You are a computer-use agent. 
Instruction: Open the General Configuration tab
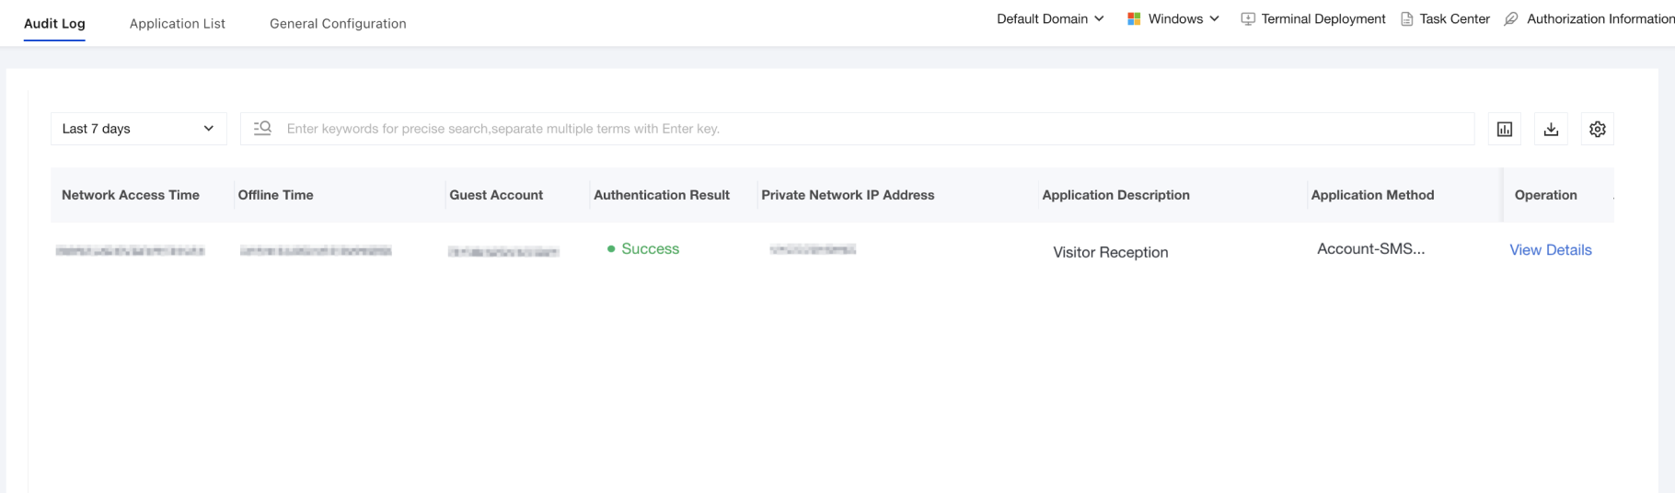(x=338, y=24)
